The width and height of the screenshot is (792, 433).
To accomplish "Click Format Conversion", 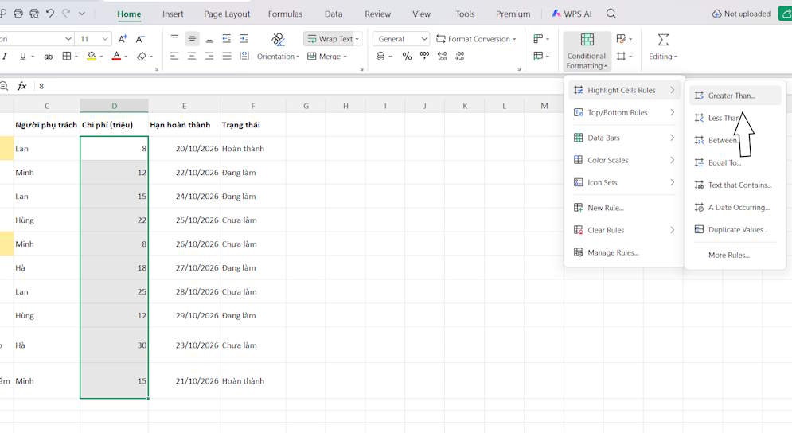I will pos(476,39).
